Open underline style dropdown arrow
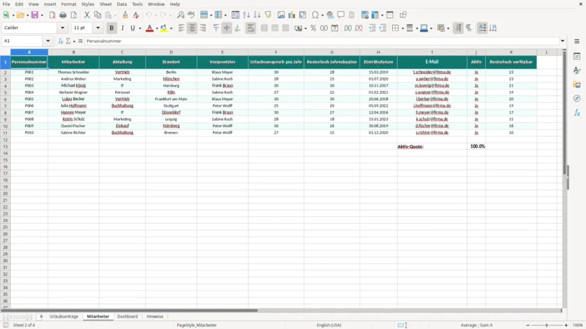Image resolution: width=586 pixels, height=329 pixels. click(x=140, y=28)
